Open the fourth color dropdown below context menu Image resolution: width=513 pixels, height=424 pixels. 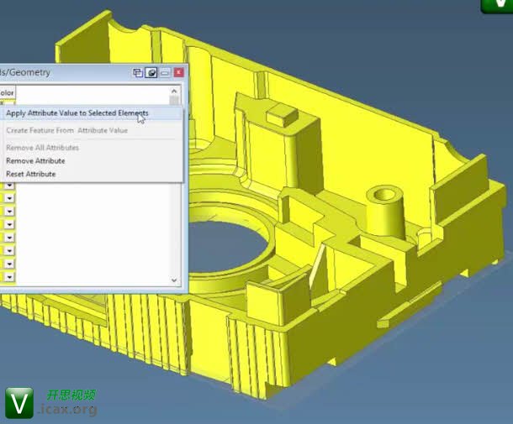pyautogui.click(x=9, y=224)
